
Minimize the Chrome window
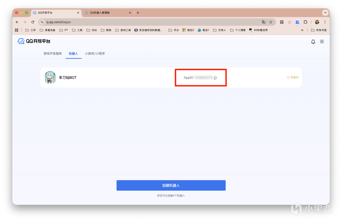point(22,13)
